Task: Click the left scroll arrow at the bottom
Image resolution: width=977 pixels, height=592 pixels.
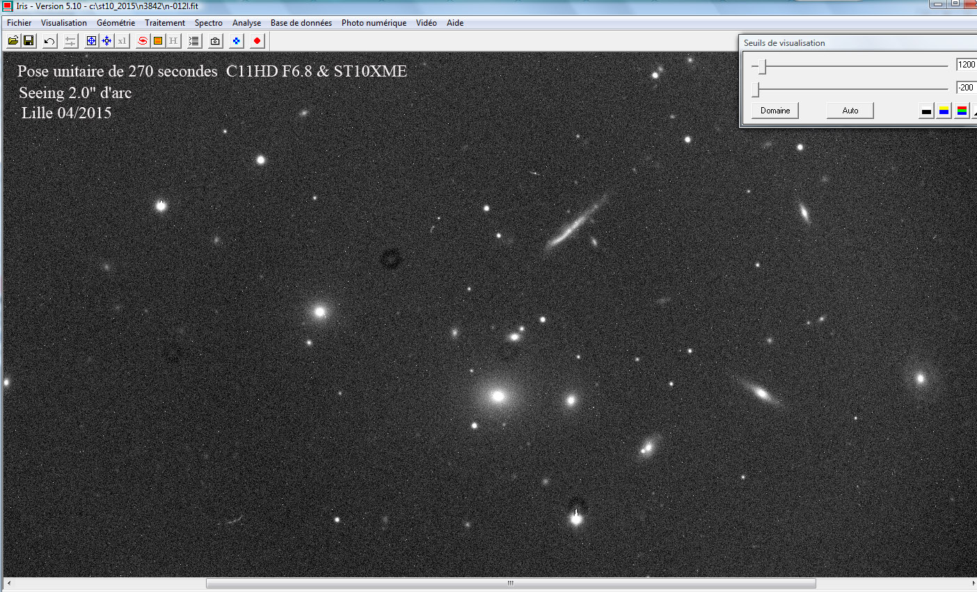Action: pyautogui.click(x=8, y=583)
